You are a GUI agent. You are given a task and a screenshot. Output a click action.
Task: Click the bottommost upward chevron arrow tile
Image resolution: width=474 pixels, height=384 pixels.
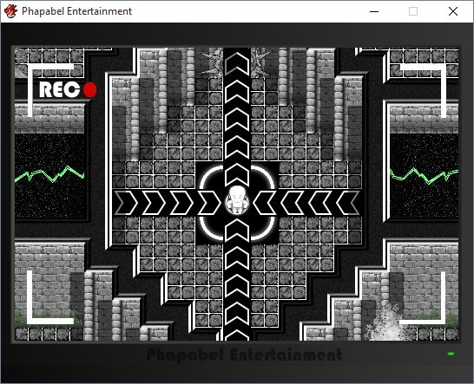pos(237,335)
